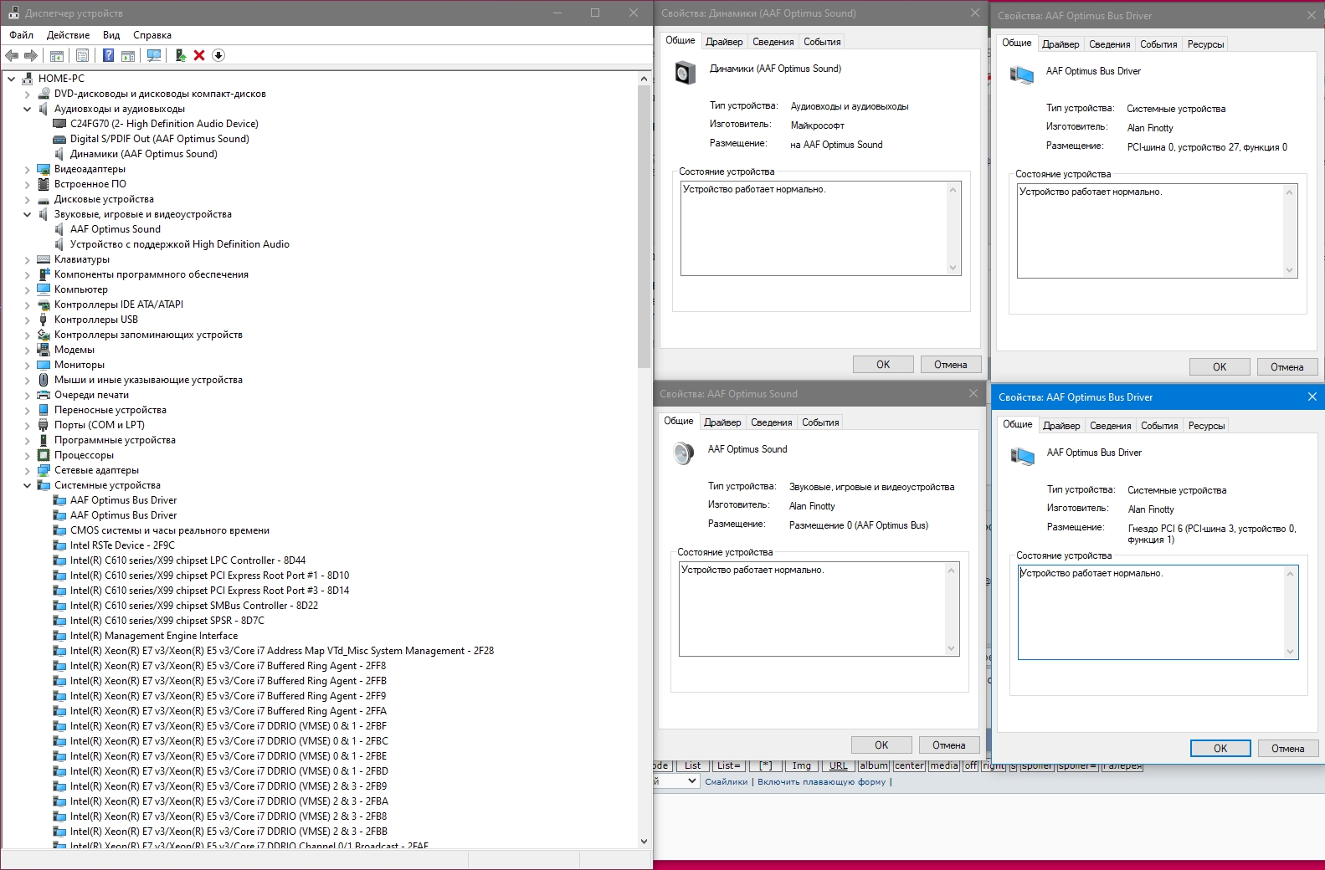The width and height of the screenshot is (1325, 870).
Task: Scan for hardware changes via monitor icon
Action: [154, 55]
